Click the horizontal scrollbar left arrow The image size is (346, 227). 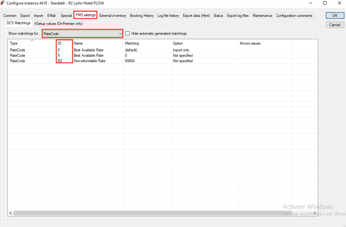pyautogui.click(x=11, y=213)
